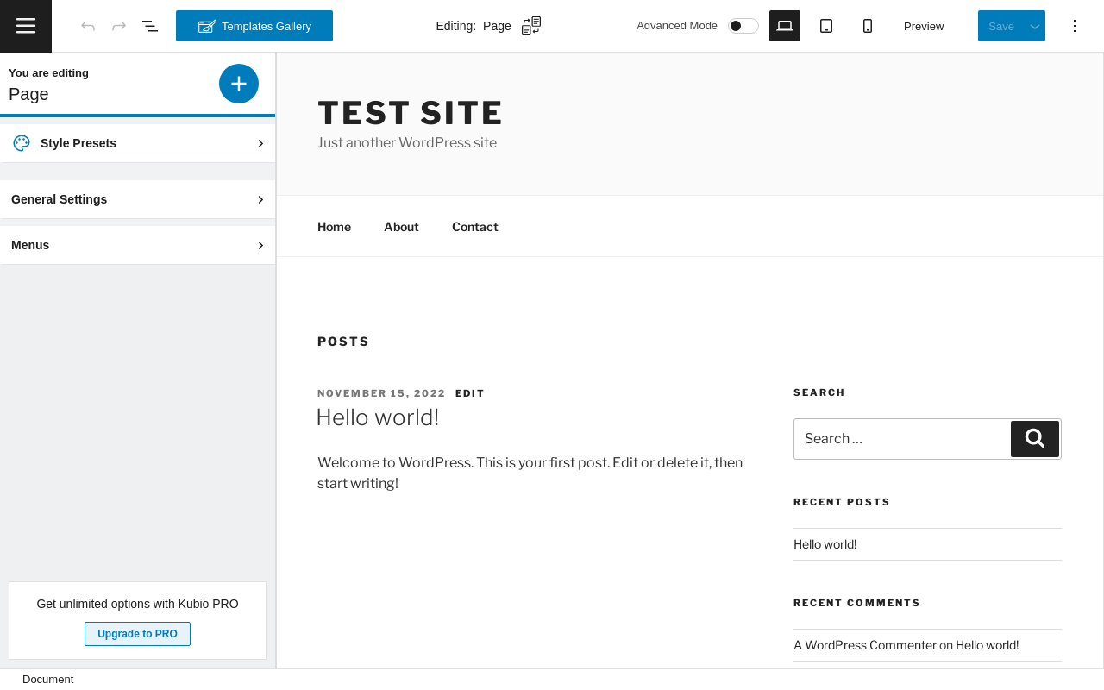Screen dimensions: 1104x690
Task: Open the three-dot options menu
Action: pos(1075,26)
